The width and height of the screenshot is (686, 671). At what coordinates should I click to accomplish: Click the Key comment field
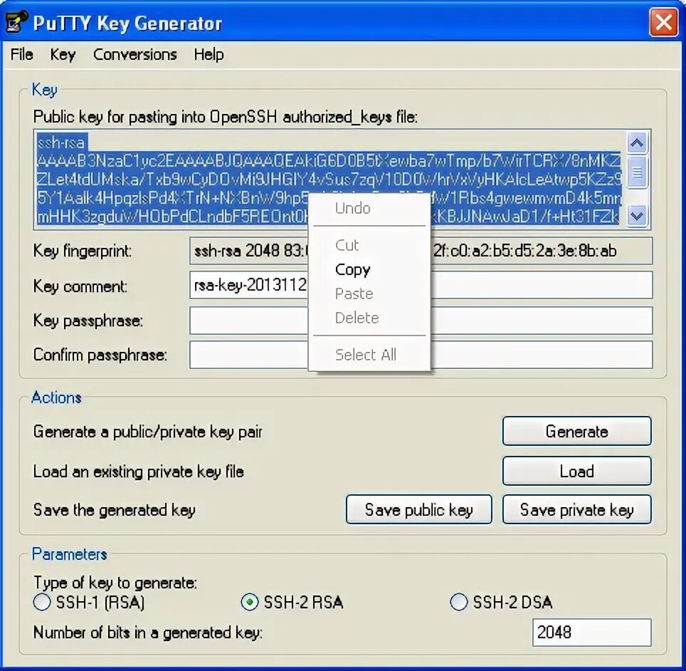point(421,285)
